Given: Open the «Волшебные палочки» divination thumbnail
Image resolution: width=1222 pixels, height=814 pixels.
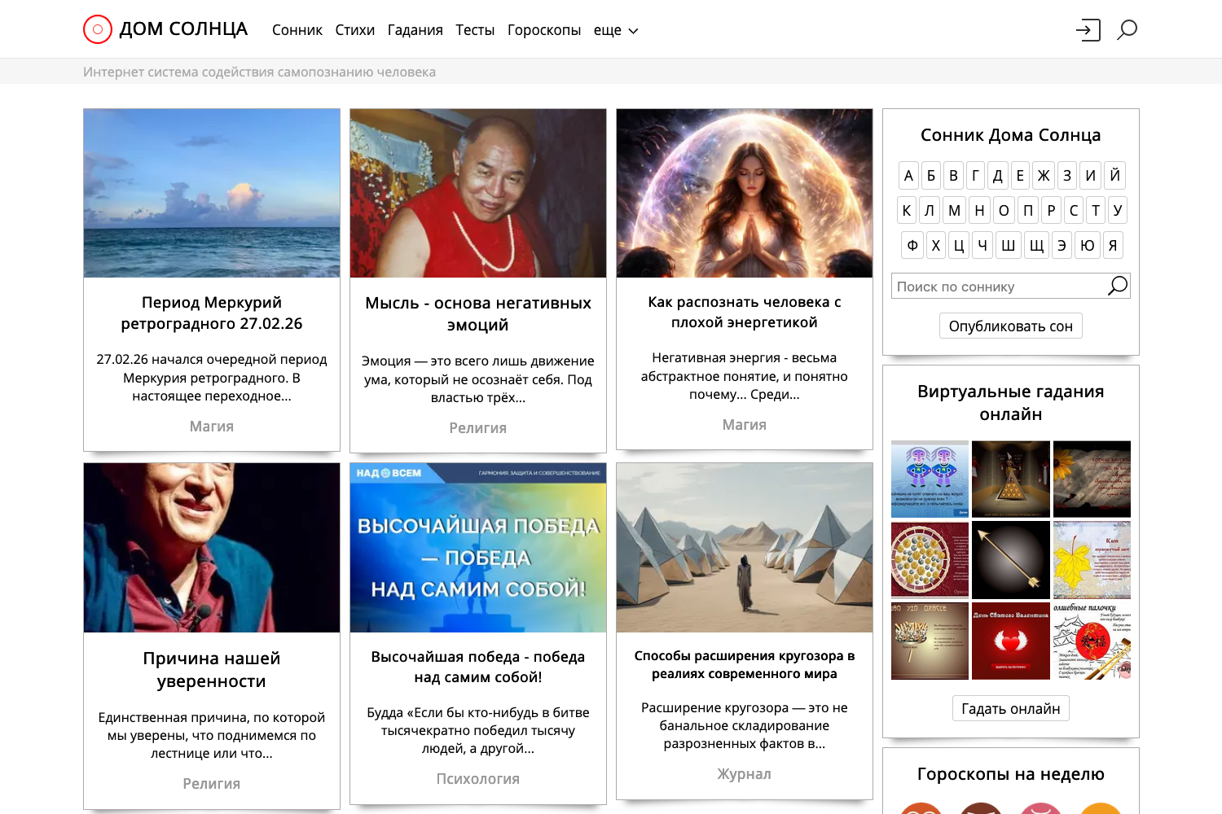Looking at the screenshot, I should pos(1092,641).
